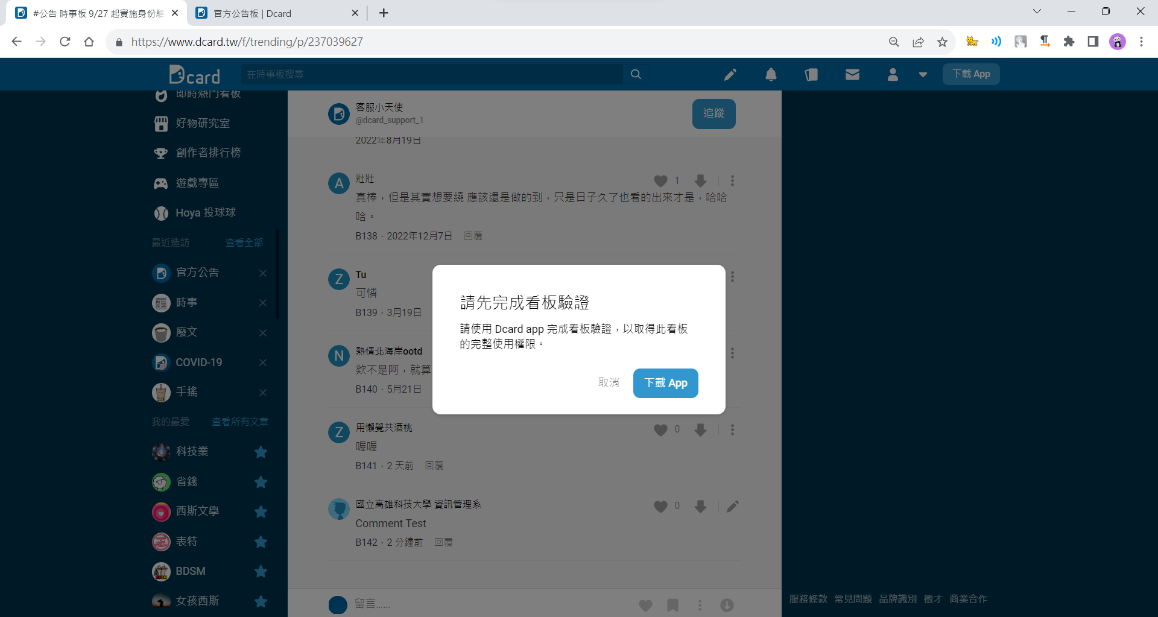Like the post with bottom heart icon
1158x617 pixels.
click(645, 605)
